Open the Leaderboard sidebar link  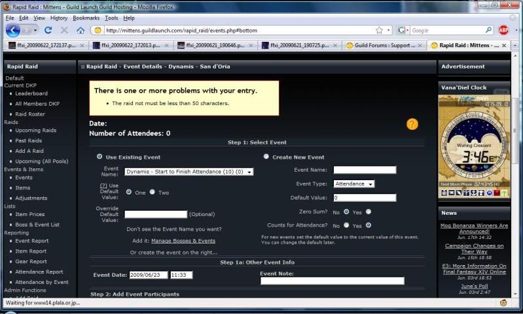click(x=31, y=93)
